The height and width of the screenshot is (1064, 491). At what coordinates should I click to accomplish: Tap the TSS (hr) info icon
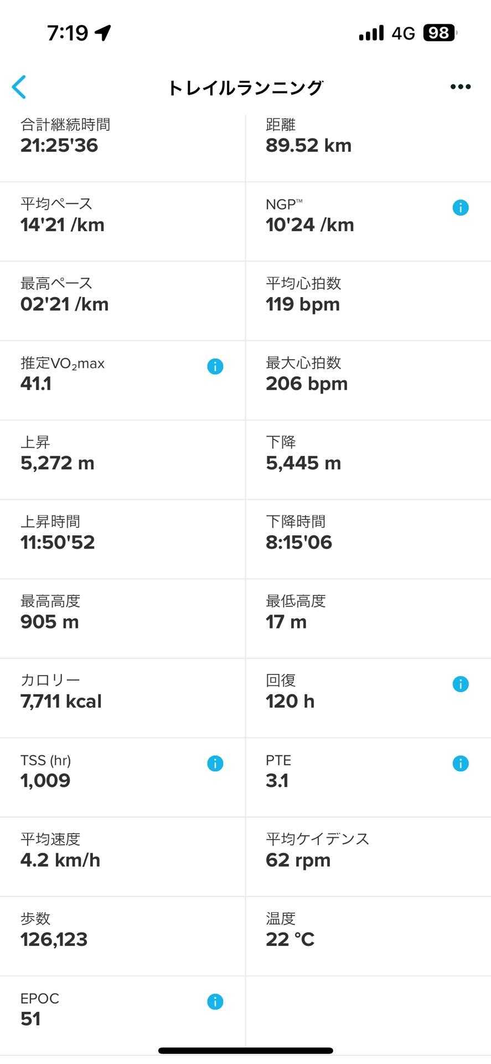click(x=215, y=764)
